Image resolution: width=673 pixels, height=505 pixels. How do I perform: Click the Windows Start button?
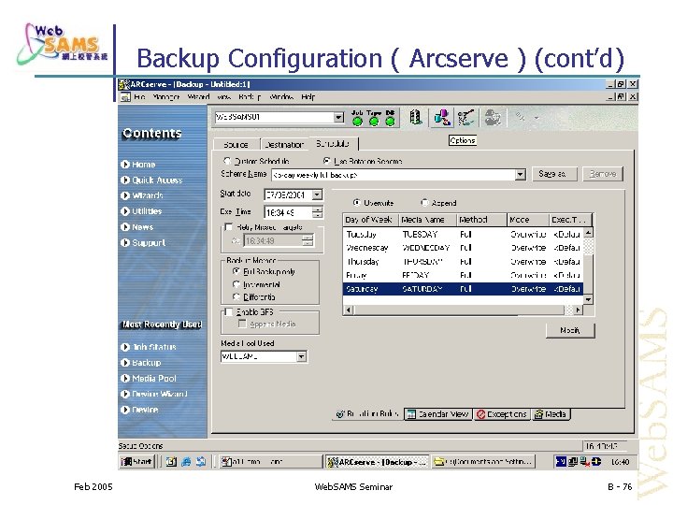pyautogui.click(x=136, y=462)
